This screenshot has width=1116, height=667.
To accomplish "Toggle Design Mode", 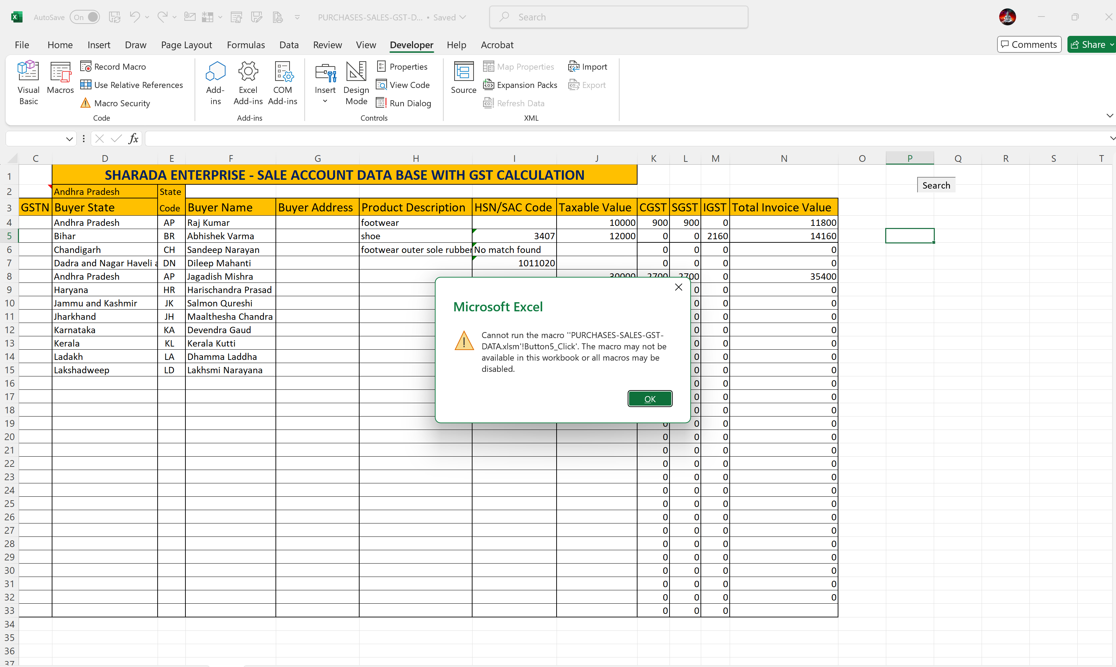I will tap(356, 83).
